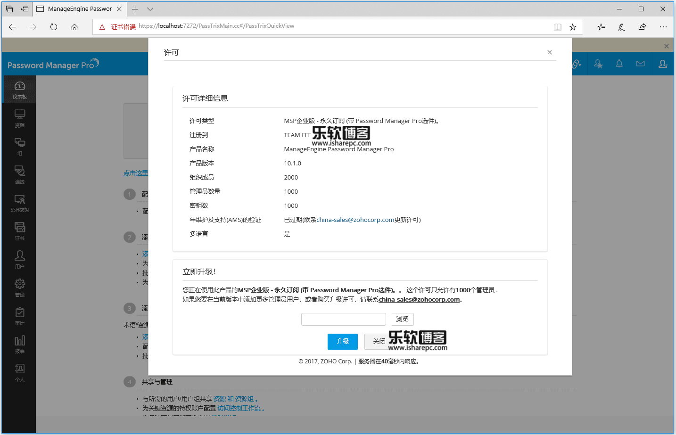The image size is (676, 435).
Task: Click the 立即升级! section heading
Action: [199, 271]
